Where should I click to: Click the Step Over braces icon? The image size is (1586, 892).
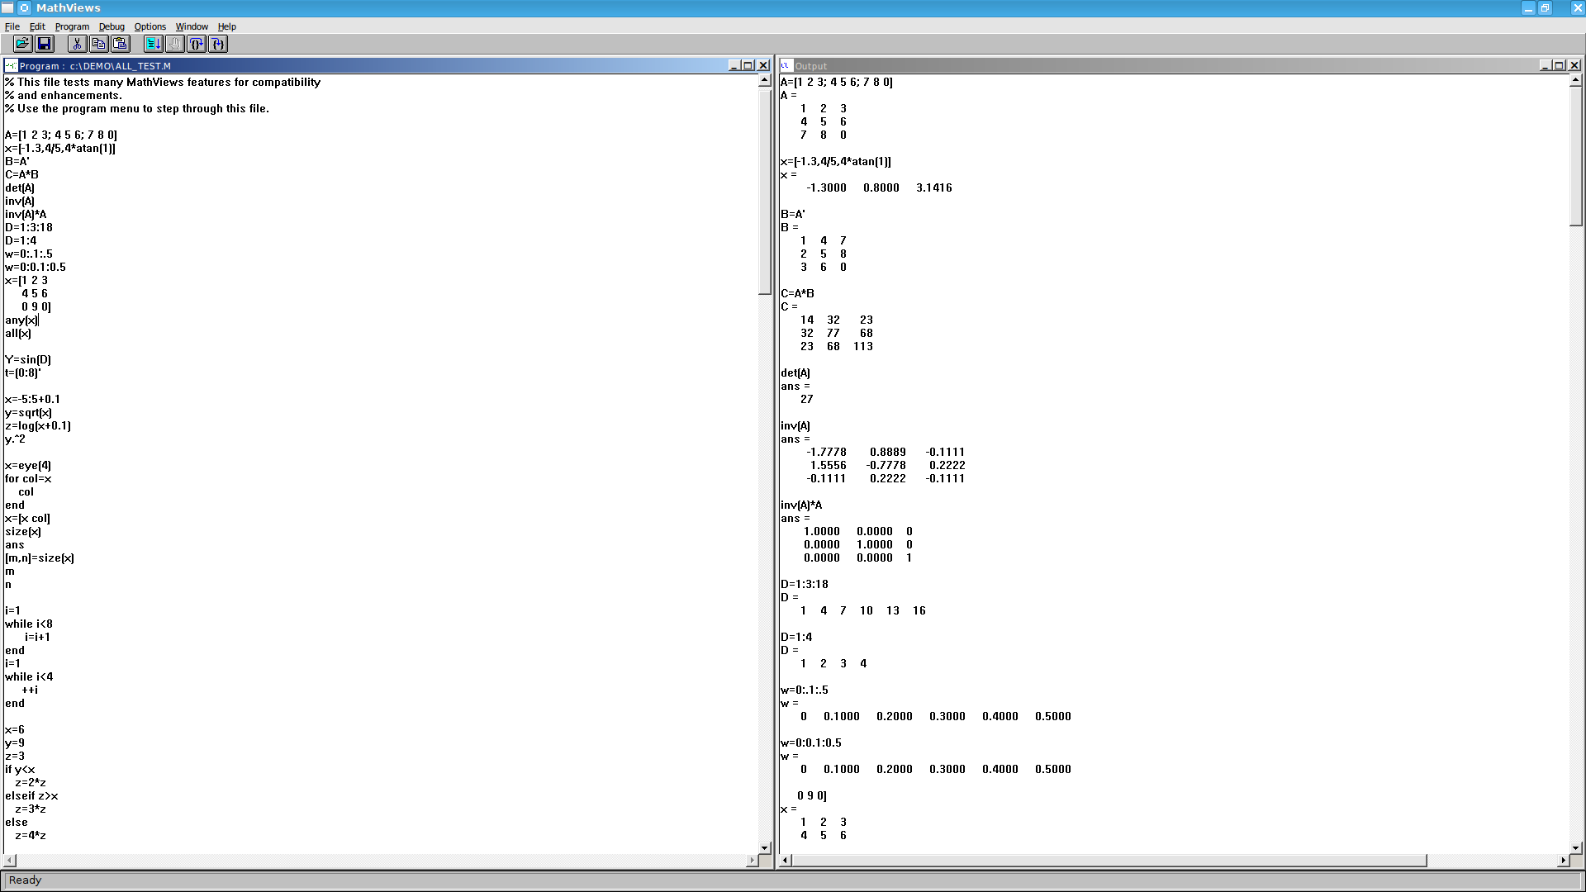196,44
